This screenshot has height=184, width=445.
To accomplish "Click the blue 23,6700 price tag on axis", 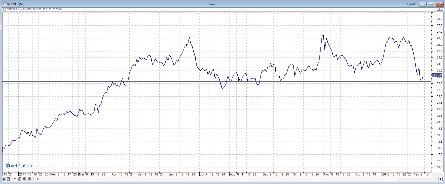I will point(437,75).
